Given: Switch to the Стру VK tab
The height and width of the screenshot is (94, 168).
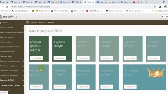Looking at the screenshot, I should tap(27, 2).
